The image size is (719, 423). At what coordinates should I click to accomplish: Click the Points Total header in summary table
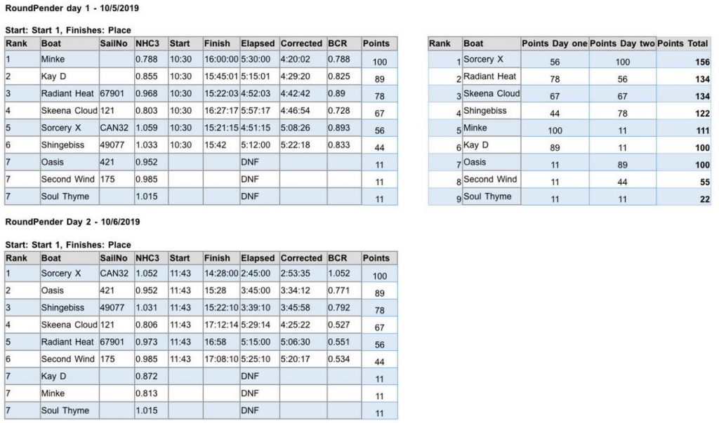tap(683, 43)
